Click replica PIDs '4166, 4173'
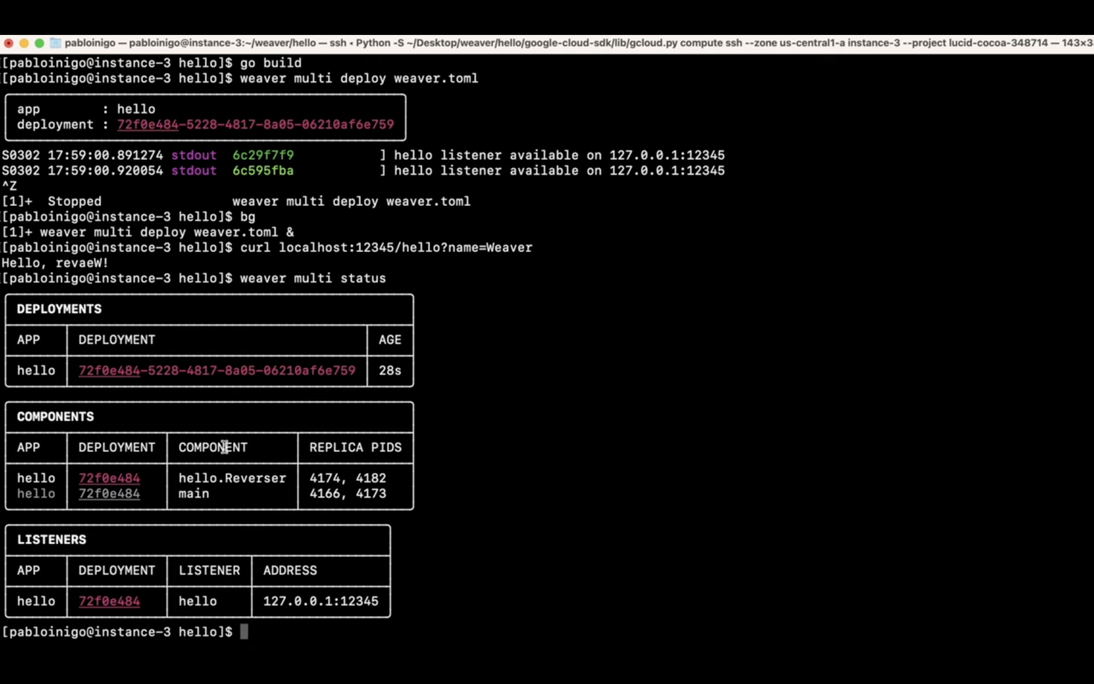 (x=348, y=494)
